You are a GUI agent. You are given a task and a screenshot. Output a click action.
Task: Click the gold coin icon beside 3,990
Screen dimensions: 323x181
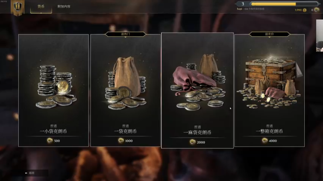[x=305, y=10]
